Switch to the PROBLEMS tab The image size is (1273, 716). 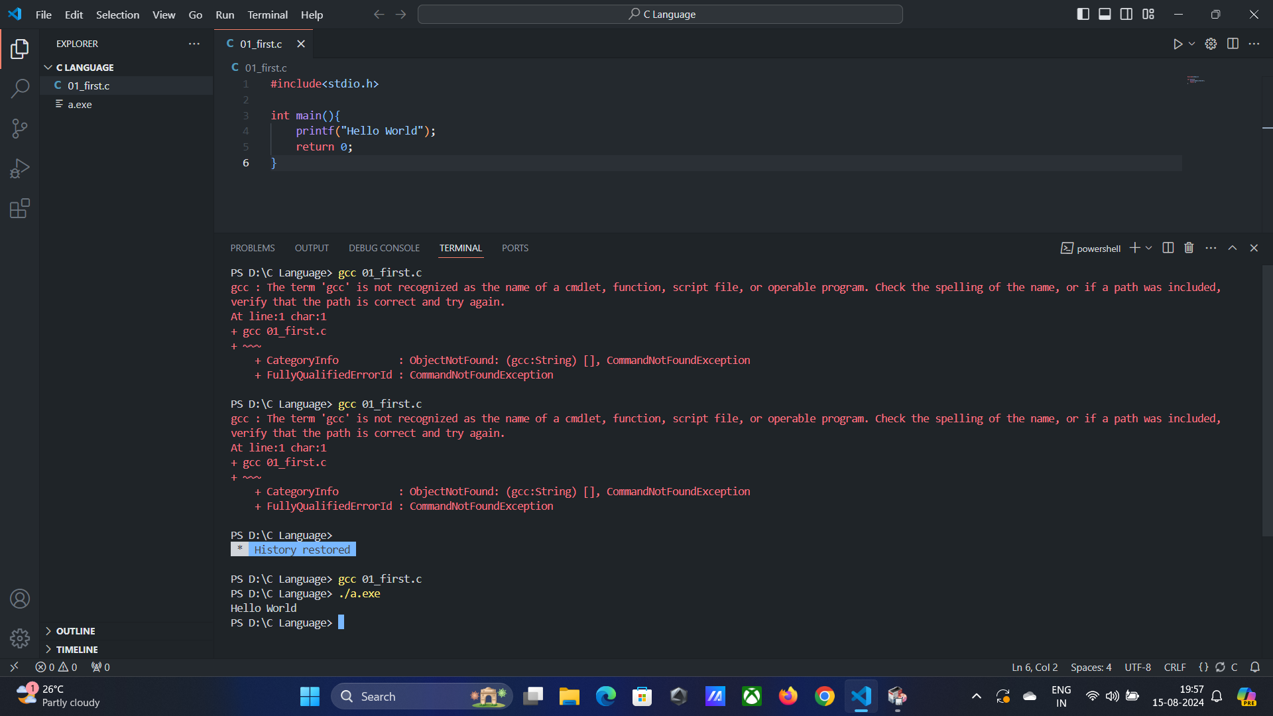pyautogui.click(x=253, y=248)
